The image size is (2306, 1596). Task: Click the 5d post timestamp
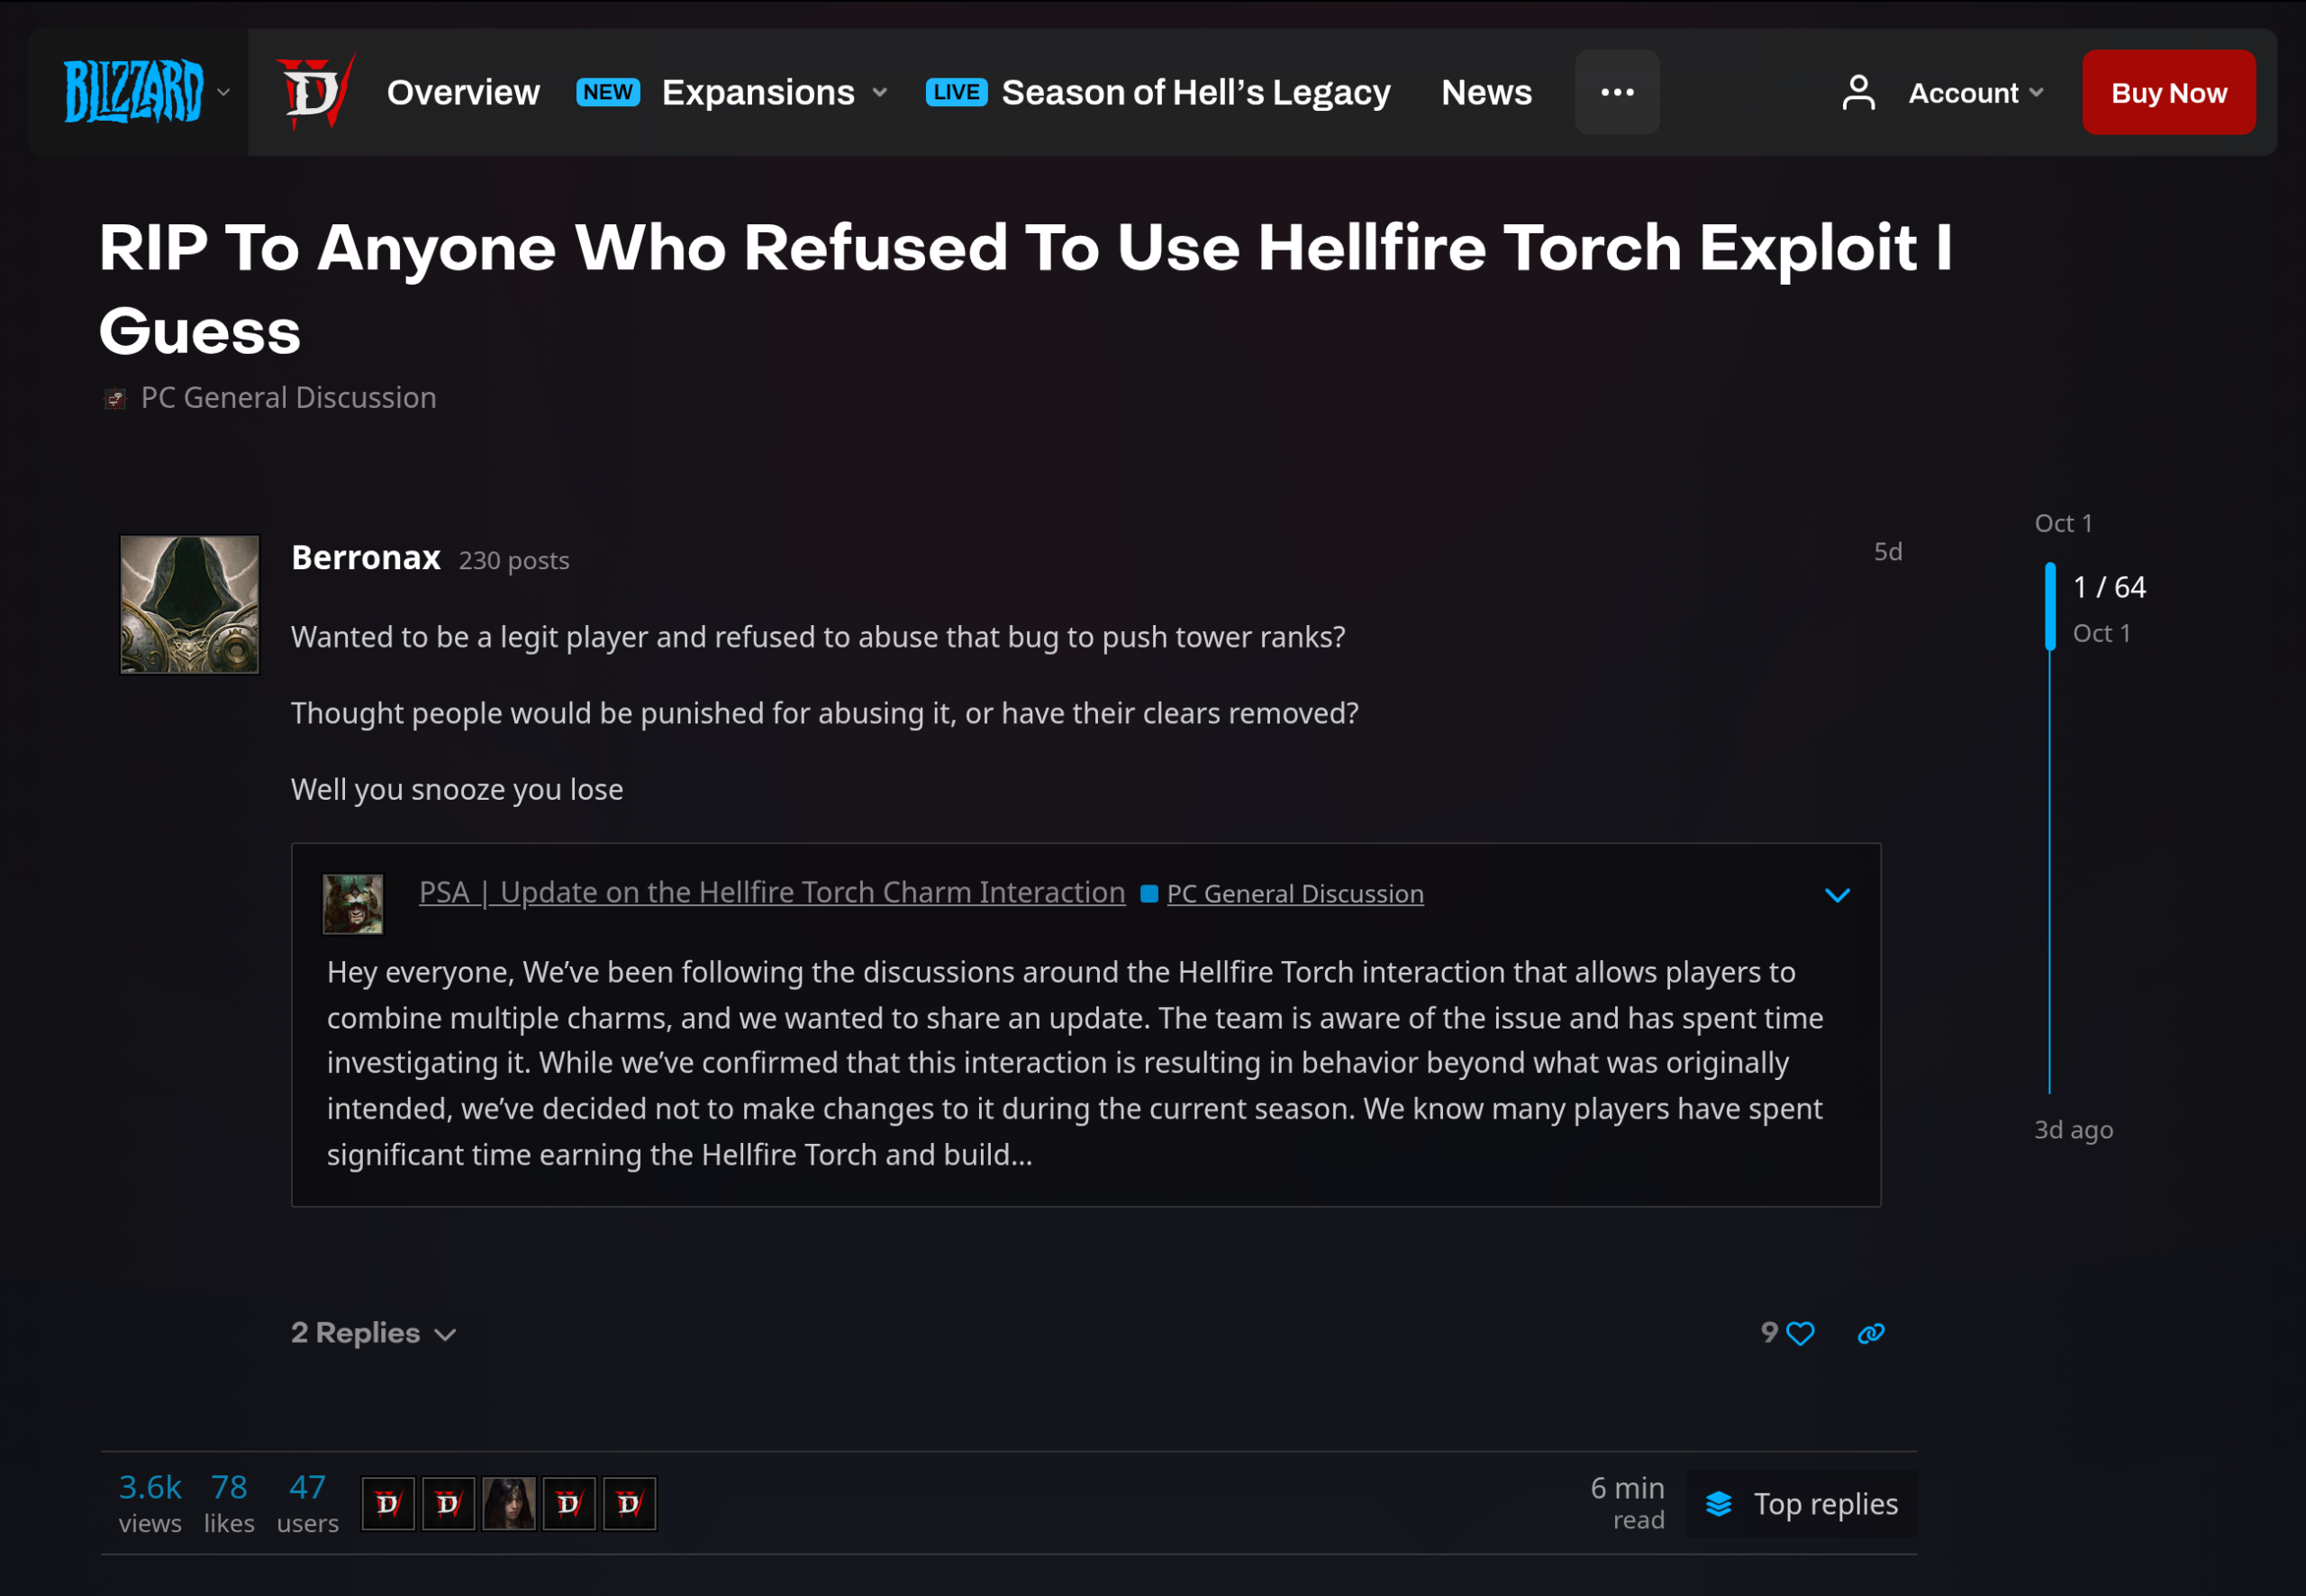[1887, 552]
